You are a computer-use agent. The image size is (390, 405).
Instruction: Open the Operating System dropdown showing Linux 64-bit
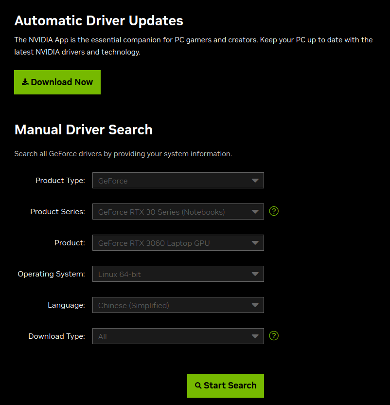(x=178, y=274)
